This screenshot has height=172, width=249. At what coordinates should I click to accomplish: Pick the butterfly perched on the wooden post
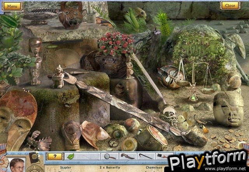point(156,31)
